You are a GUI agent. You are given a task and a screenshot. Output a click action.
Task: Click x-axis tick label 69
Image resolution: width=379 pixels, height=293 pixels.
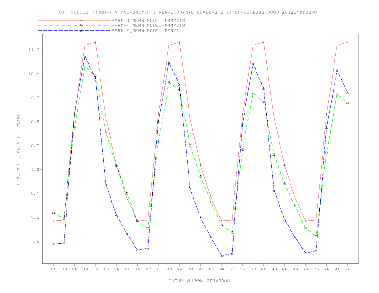295,269
